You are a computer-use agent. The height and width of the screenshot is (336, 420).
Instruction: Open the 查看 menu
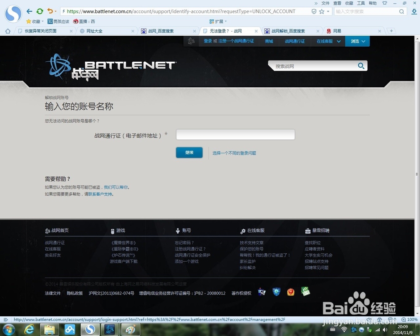point(337,3)
